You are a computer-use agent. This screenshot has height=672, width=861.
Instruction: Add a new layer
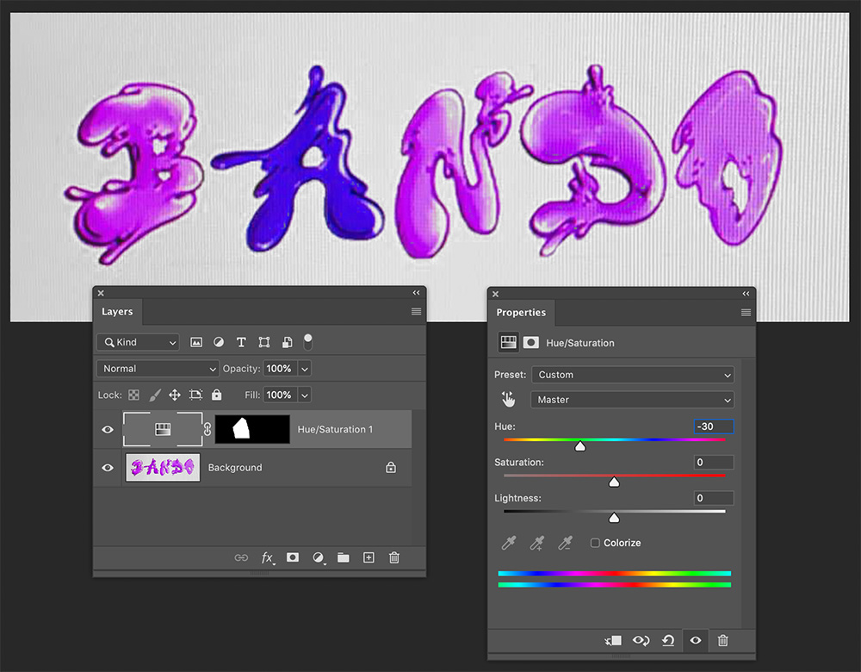369,557
